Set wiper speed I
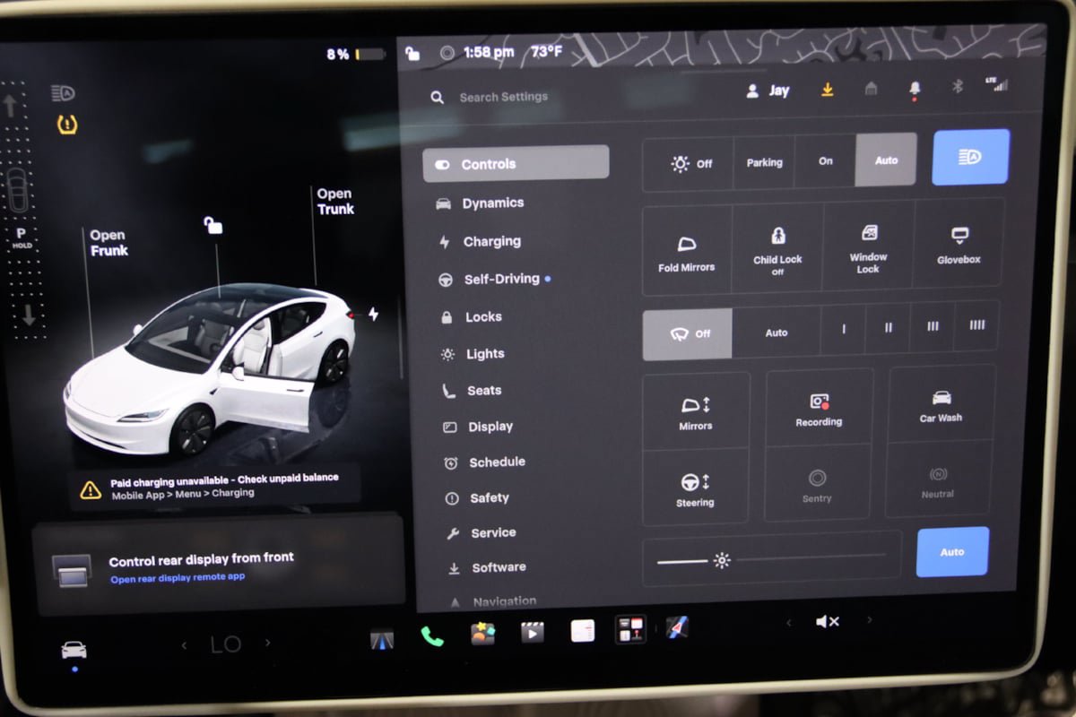1076x717 pixels. (x=843, y=329)
